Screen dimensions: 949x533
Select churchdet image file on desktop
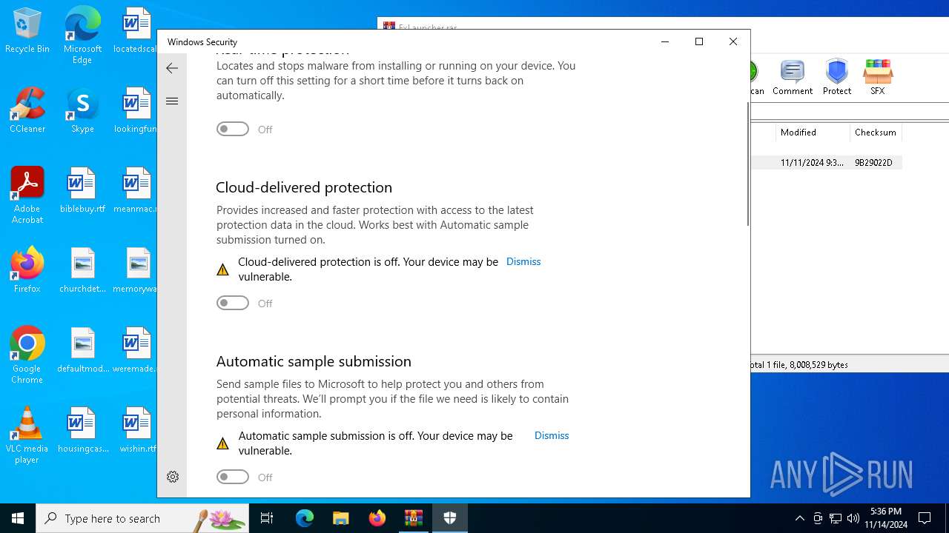pyautogui.click(x=82, y=270)
